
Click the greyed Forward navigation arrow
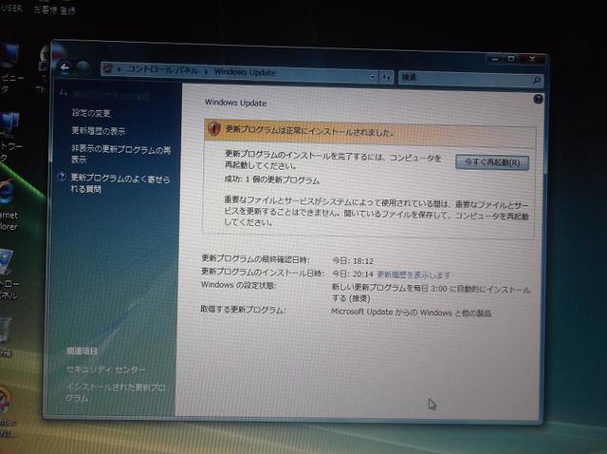[83, 67]
